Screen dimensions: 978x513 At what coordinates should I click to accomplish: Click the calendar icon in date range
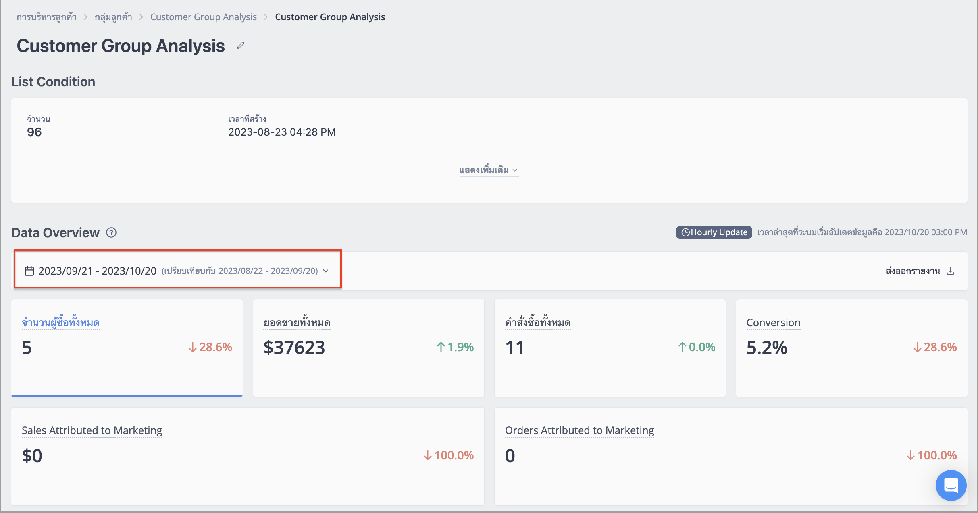click(29, 271)
